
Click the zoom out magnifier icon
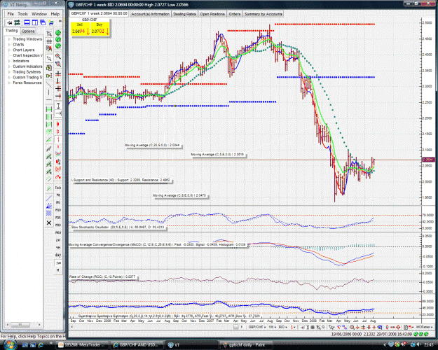click(58, 64)
